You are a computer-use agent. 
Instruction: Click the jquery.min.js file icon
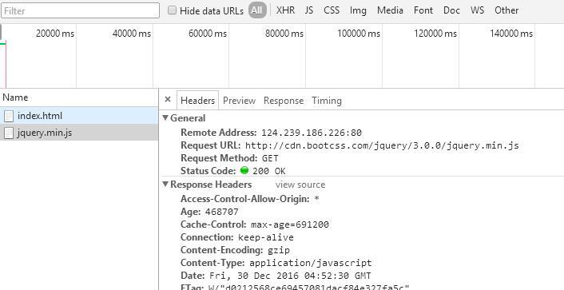pos(9,133)
